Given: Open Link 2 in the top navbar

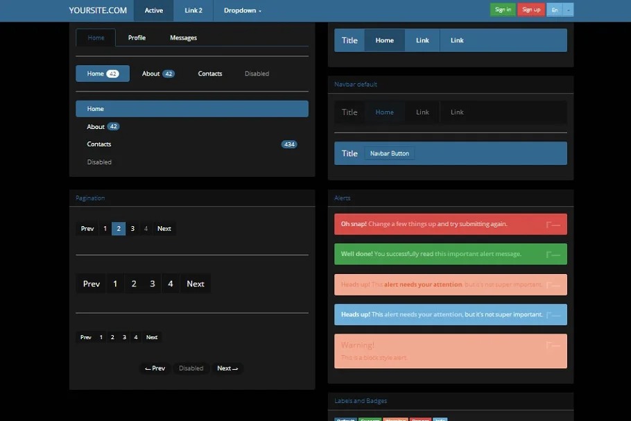Looking at the screenshot, I should pos(193,10).
